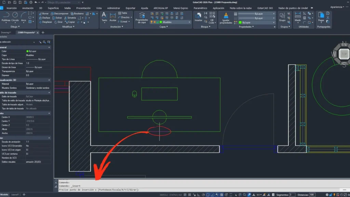Viewport: 350px width, 197px height.
Task: Click the TOP face of the view cube
Action: click(x=344, y=54)
